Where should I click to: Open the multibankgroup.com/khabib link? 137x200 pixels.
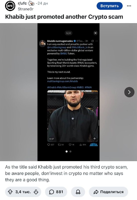pyautogui.click(x=62, y=81)
